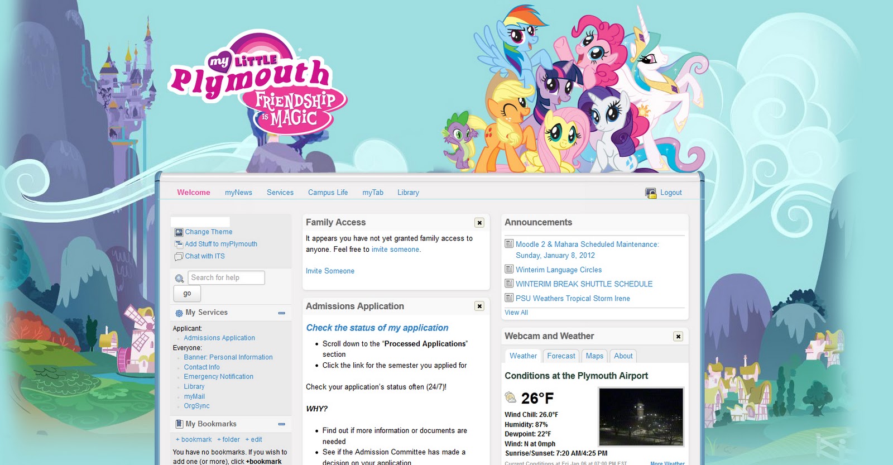Click the search magnifier icon
This screenshot has width=893, height=465.
179,279
